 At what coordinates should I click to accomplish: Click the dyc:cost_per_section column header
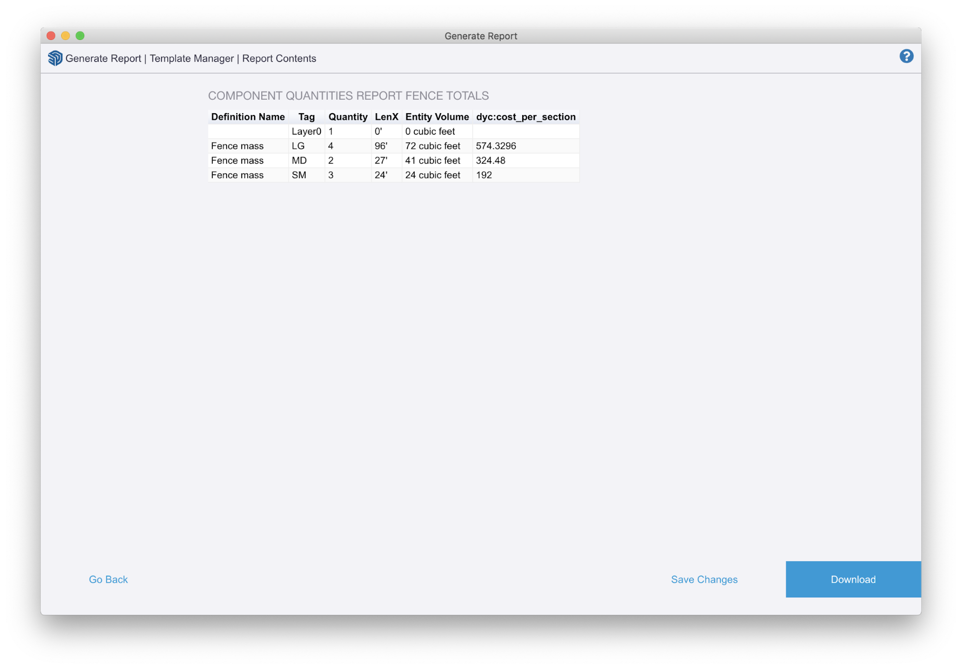click(x=525, y=116)
